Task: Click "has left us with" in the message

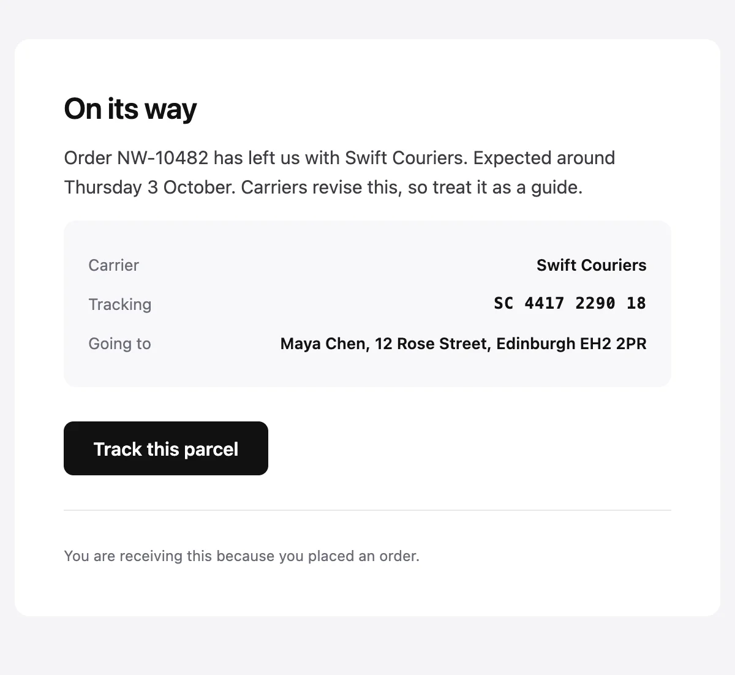Action: pos(277,158)
